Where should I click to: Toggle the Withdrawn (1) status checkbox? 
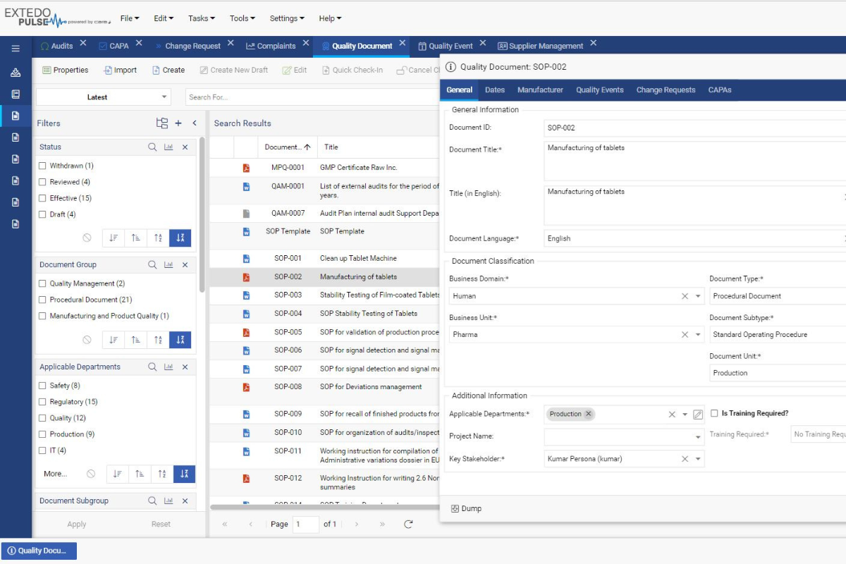coord(42,166)
